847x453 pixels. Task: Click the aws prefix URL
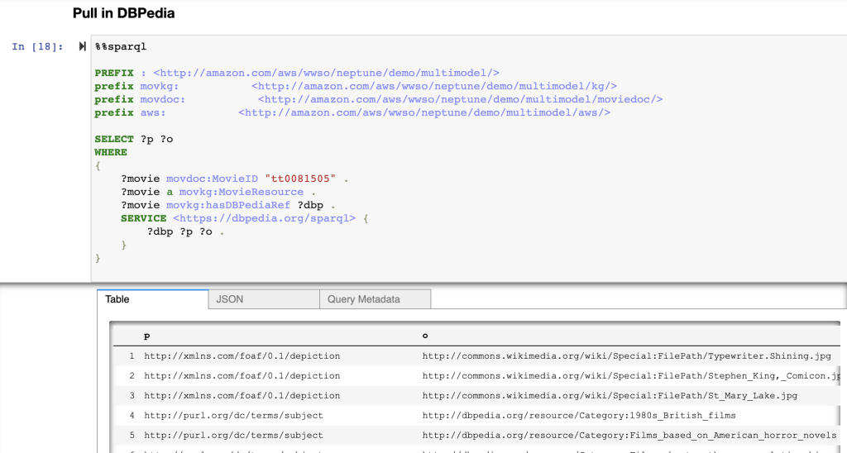pyautogui.click(x=424, y=112)
